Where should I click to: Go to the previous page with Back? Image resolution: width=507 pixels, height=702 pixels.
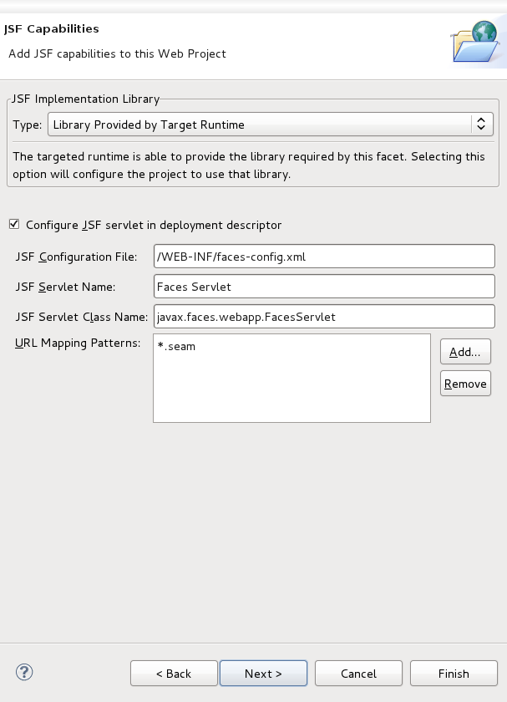(x=174, y=674)
